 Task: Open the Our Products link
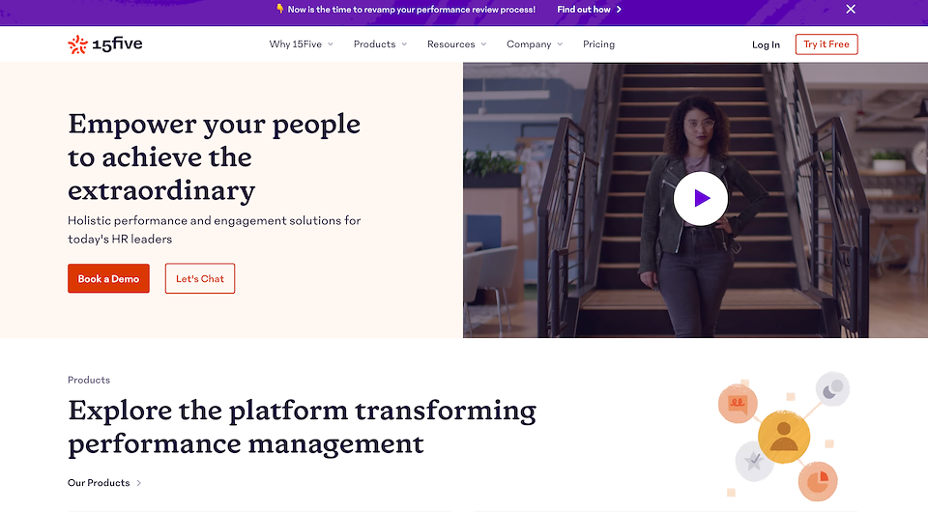point(99,483)
